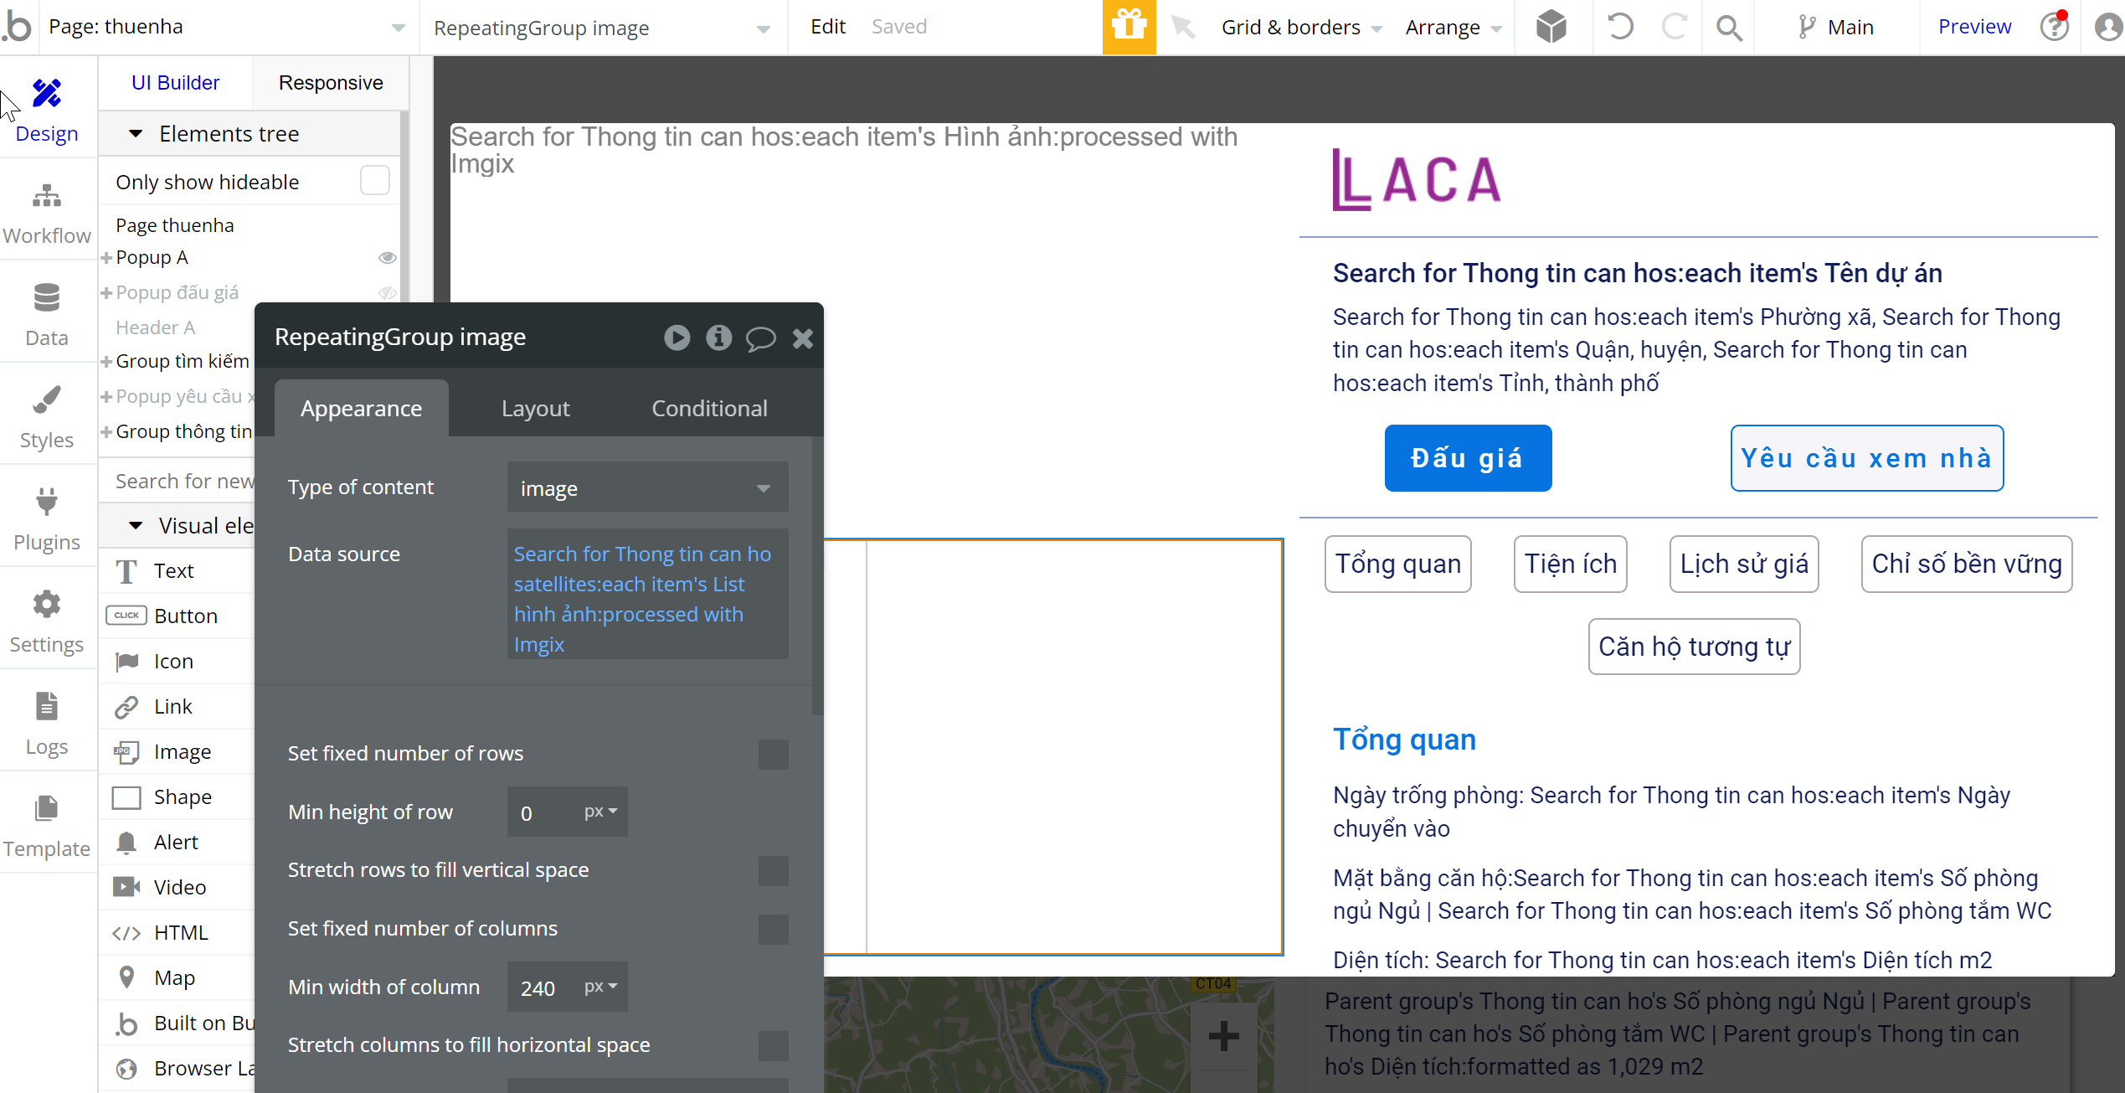Open the Workflow section in sidebar
Image resolution: width=2125 pixels, height=1093 pixels.
pos(47,213)
